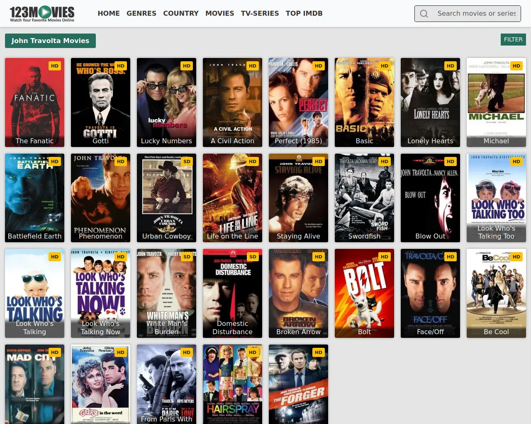Screen dimensions: 531x424
Task: Click the HD badge on The Fanatic
Action: click(x=55, y=66)
